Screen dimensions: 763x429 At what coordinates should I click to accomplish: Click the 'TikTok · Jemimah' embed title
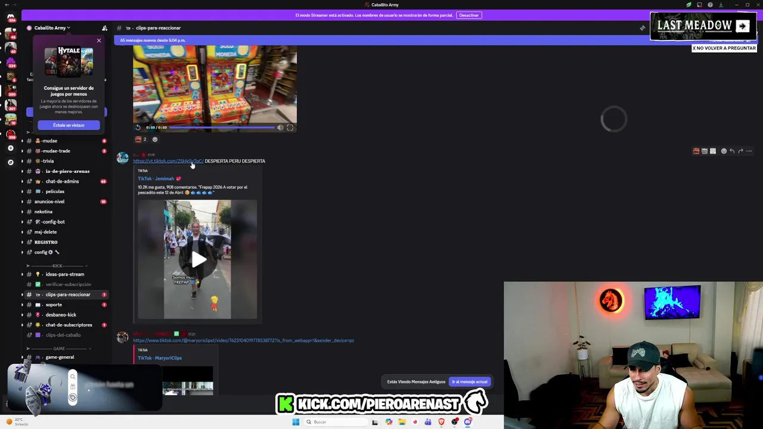tap(159, 179)
